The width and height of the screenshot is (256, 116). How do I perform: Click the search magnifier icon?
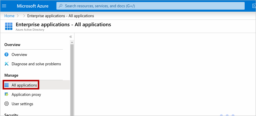pos(61,6)
